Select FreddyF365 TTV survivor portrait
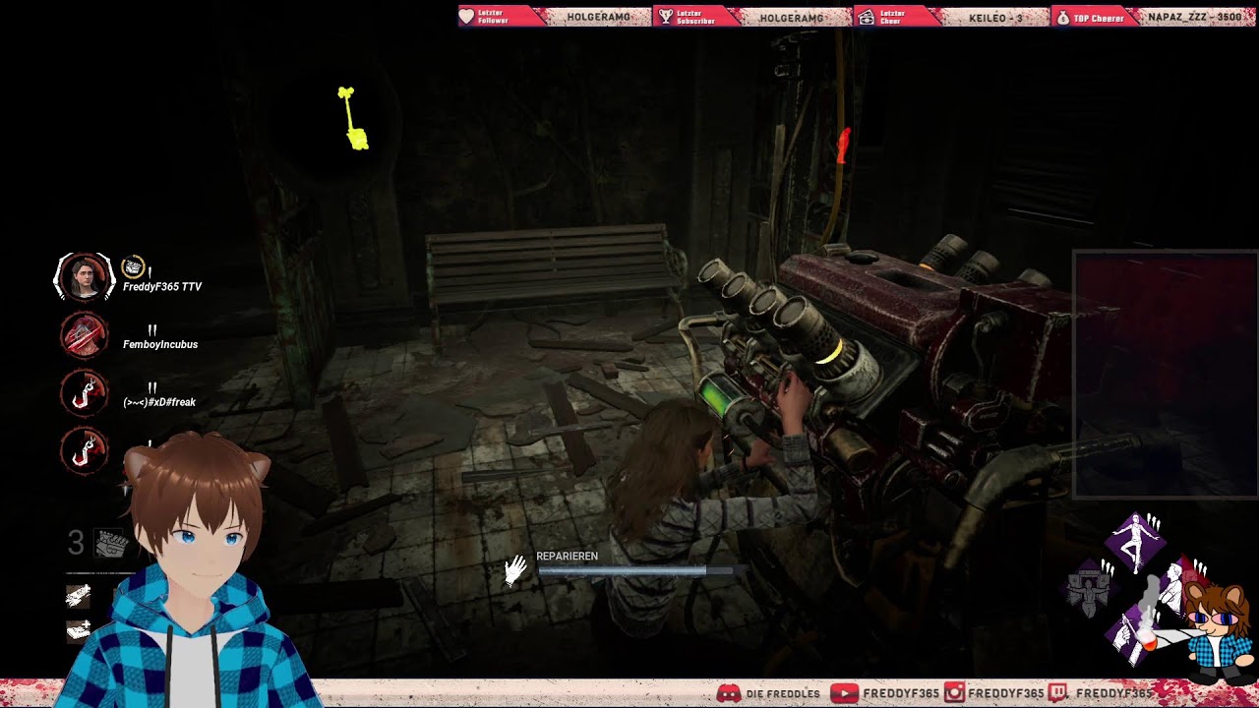 [84, 277]
